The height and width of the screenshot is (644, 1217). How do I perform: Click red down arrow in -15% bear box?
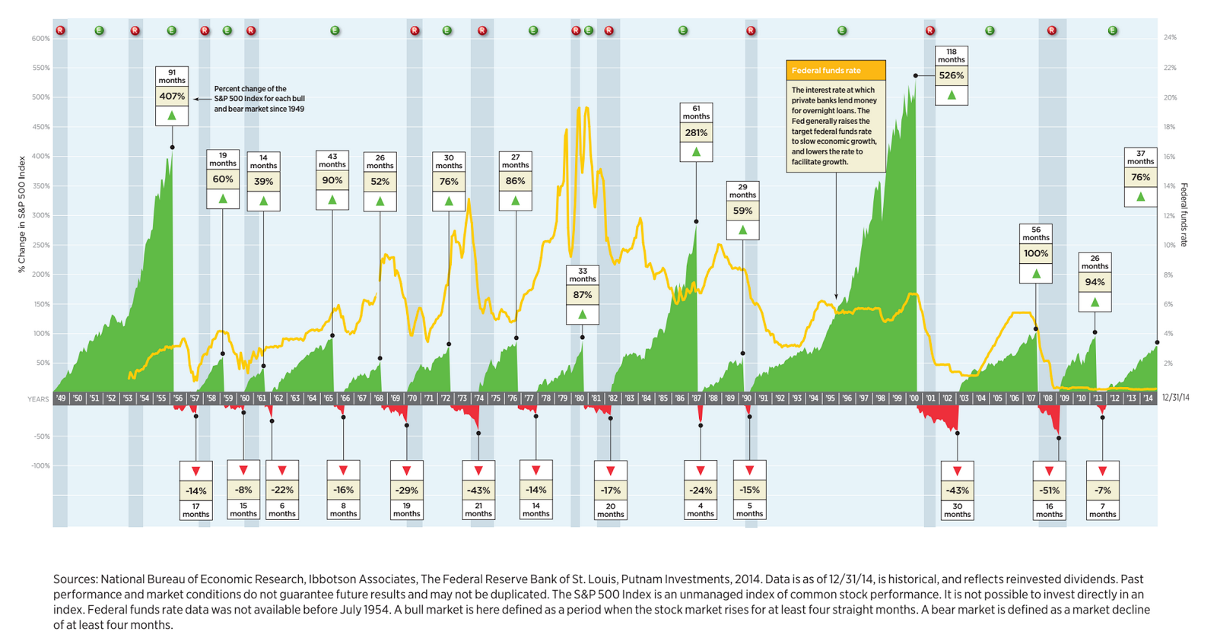pyautogui.click(x=749, y=471)
